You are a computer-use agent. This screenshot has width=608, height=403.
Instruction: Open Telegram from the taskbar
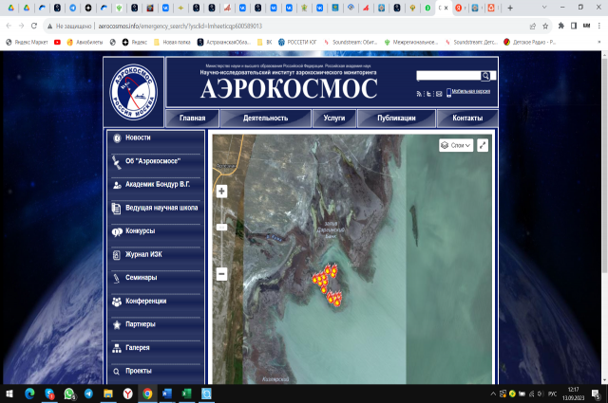coord(88,394)
